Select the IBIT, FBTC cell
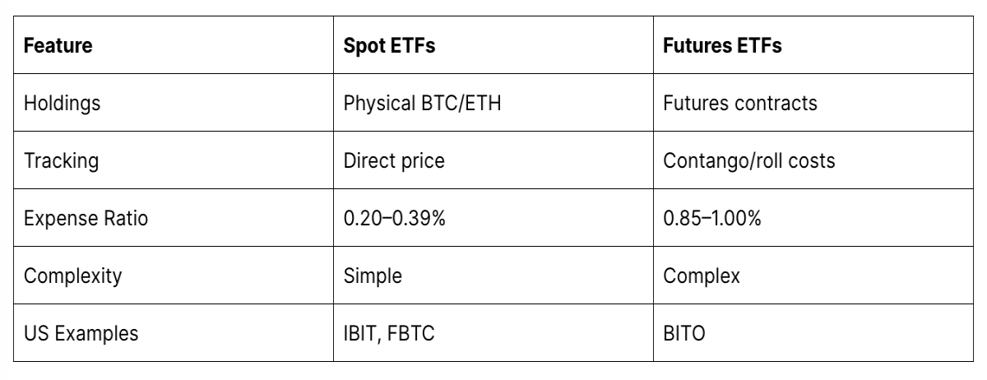The height and width of the screenshot is (380, 987). pos(493,333)
